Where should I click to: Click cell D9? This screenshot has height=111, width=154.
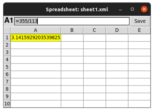point(117,97)
